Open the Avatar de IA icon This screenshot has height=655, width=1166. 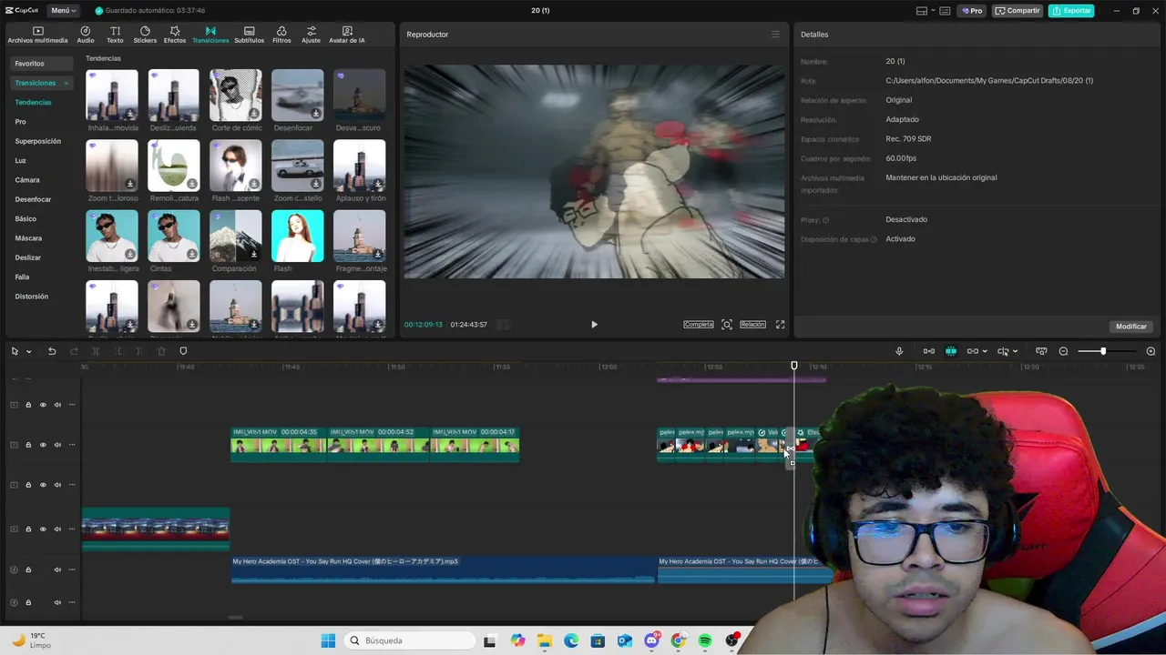pyautogui.click(x=347, y=35)
